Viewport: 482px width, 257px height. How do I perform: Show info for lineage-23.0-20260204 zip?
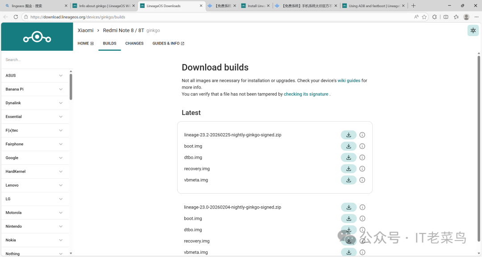[x=362, y=207]
